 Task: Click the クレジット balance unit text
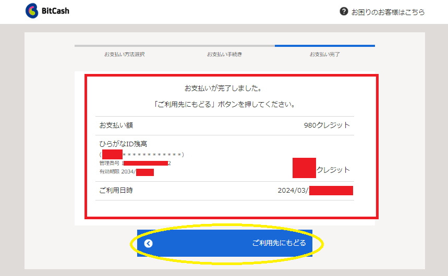point(333,170)
